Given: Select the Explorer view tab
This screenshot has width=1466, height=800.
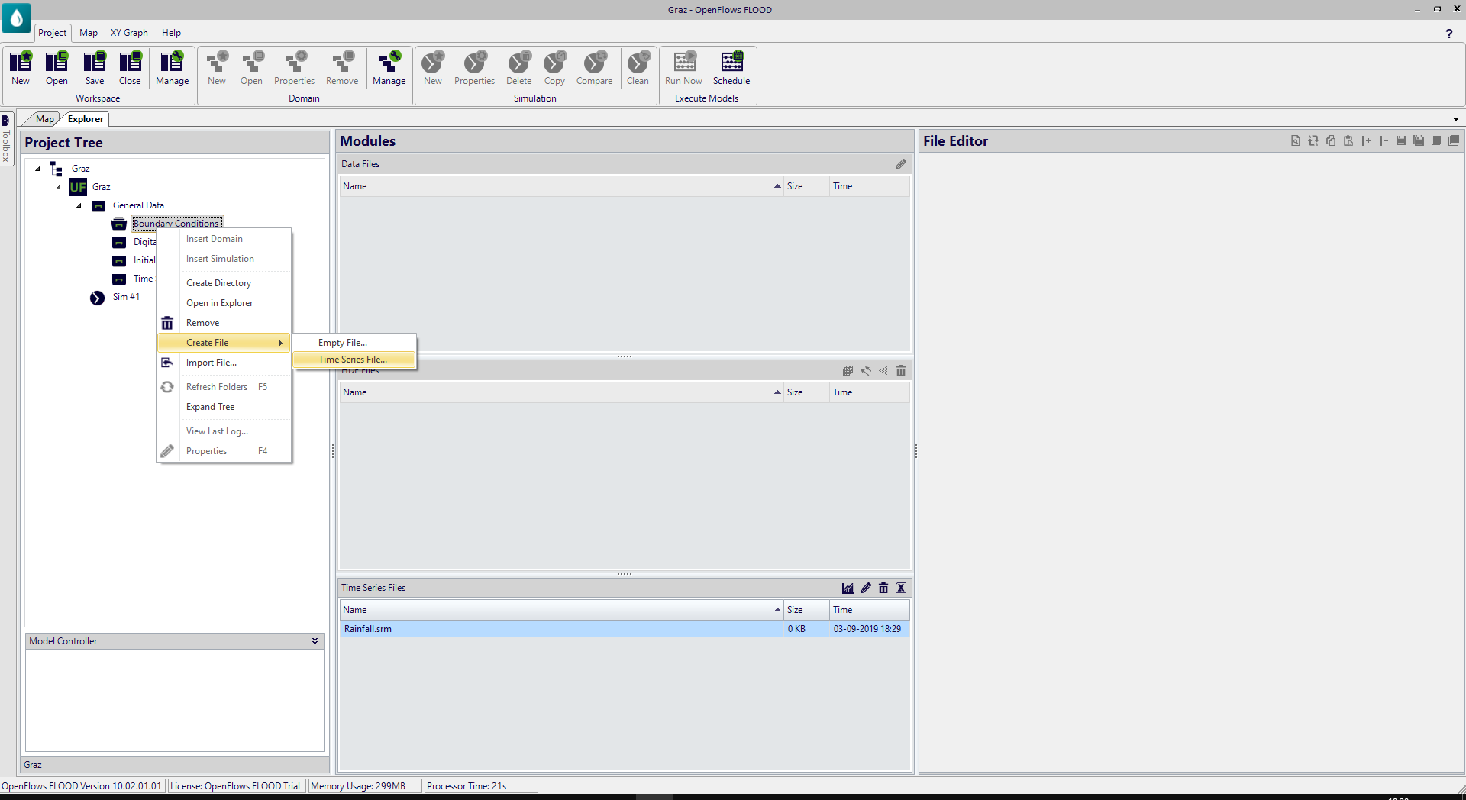Looking at the screenshot, I should [86, 119].
